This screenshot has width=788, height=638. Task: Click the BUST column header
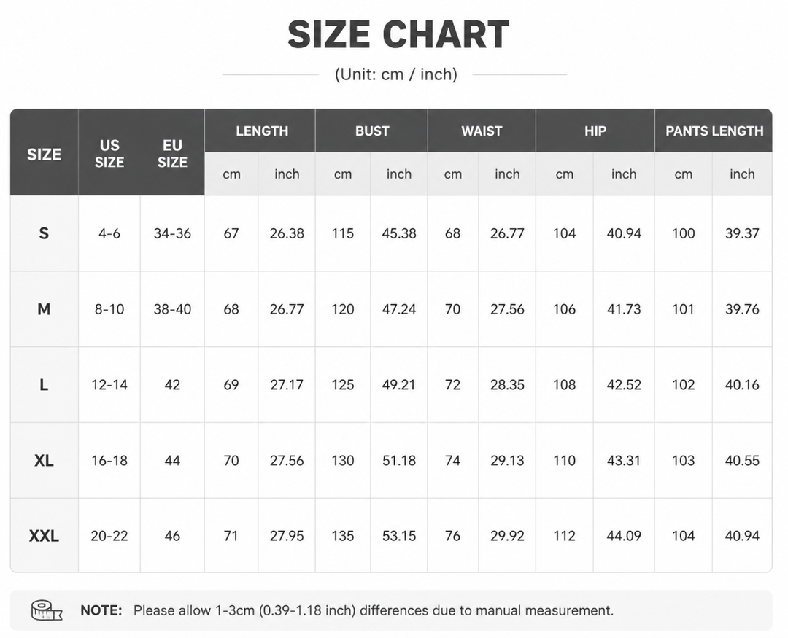pyautogui.click(x=372, y=131)
